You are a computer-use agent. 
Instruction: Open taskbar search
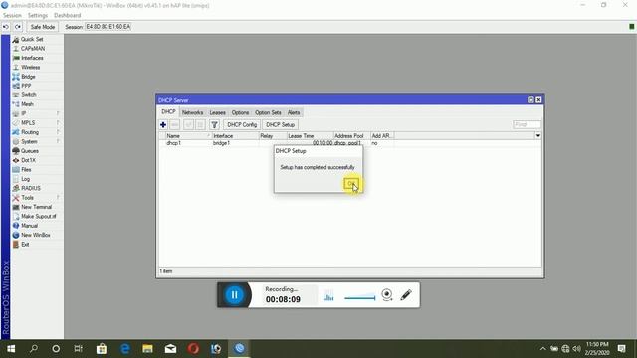tap(34, 349)
